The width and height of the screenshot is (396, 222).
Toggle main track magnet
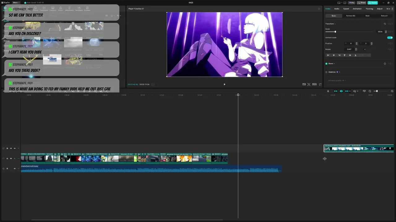335,91
